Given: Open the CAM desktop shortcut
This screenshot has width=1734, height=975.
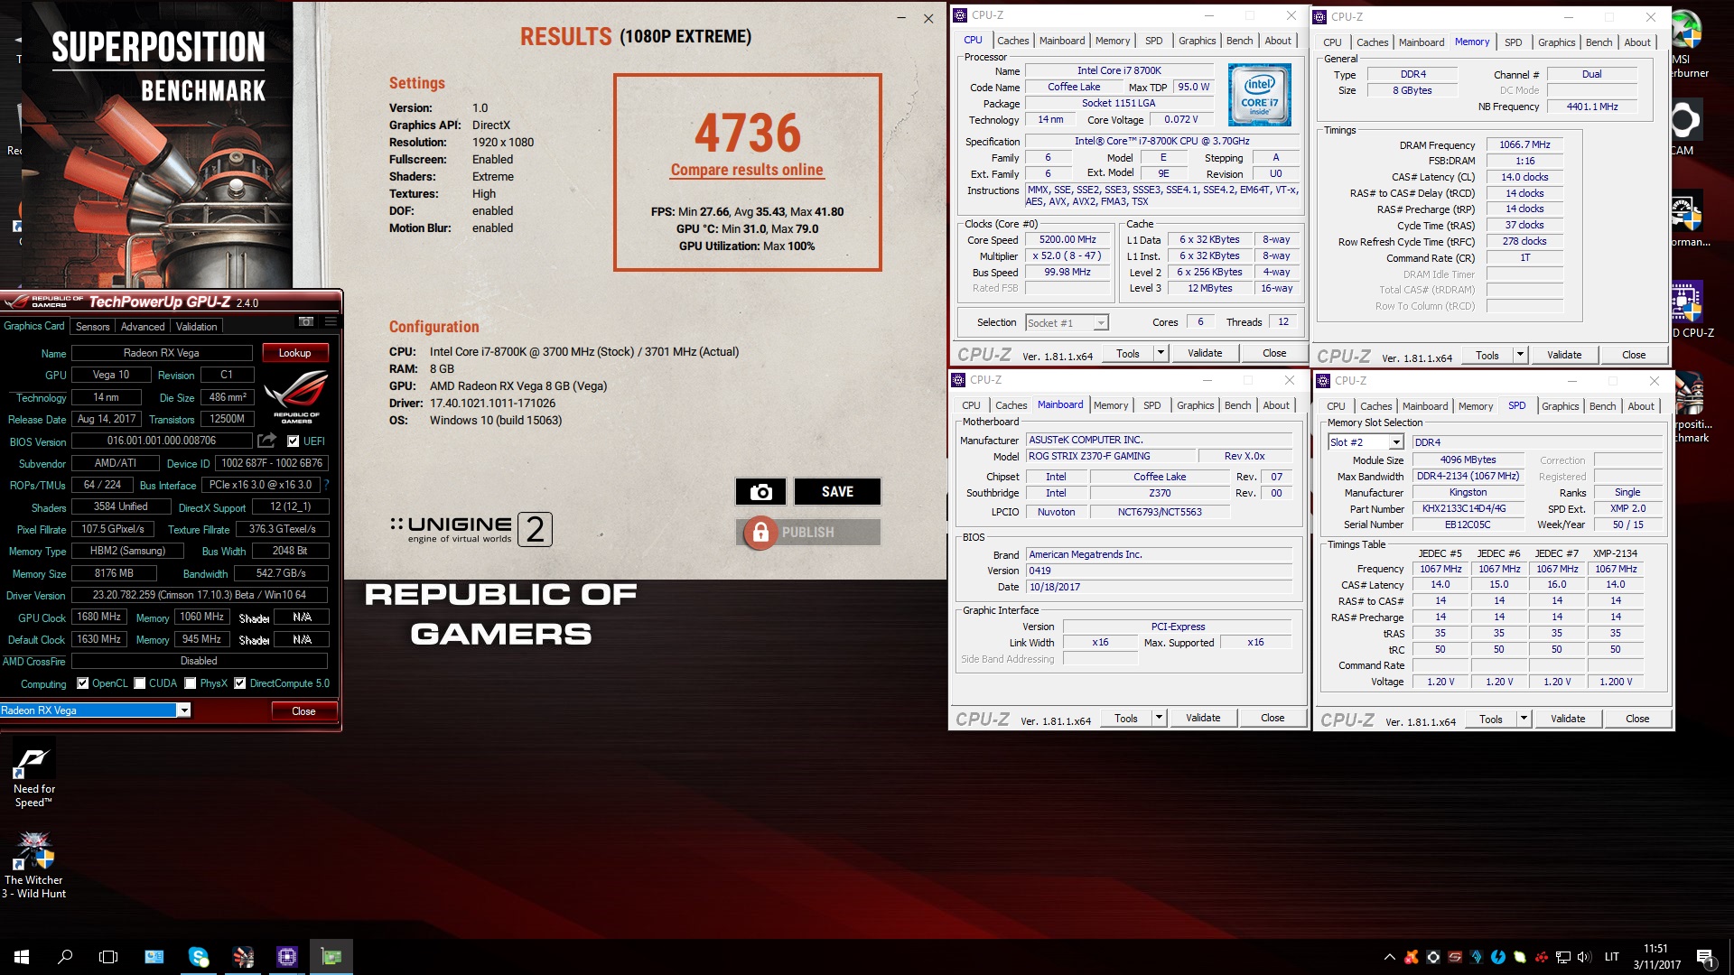Looking at the screenshot, I should point(1685,128).
